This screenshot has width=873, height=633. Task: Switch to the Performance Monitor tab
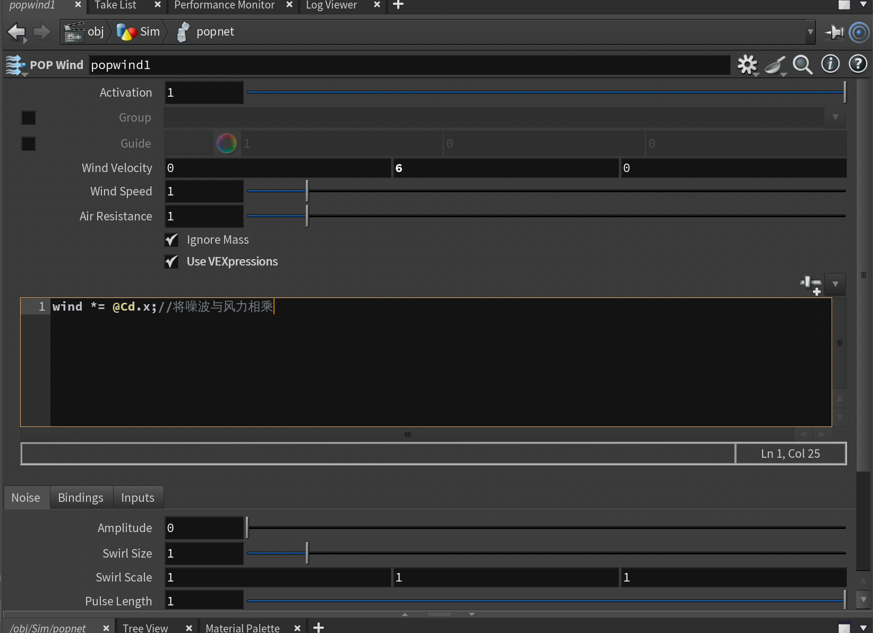[x=224, y=5]
